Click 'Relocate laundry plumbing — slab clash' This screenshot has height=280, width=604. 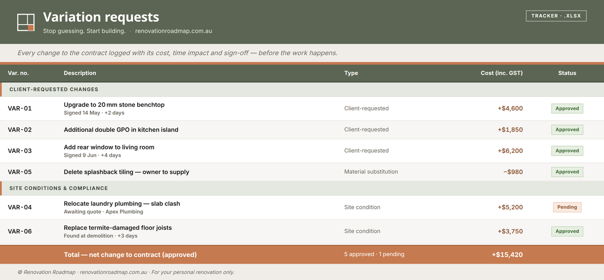pos(122,204)
